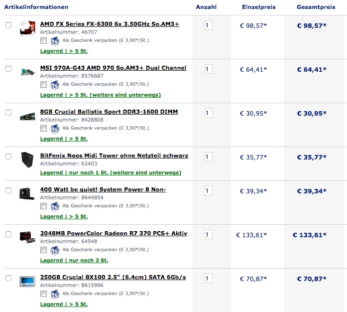Image resolution: width=347 pixels, height=312 pixels.
Task: Select the BitFenix Neos row checkbox
Action: (8, 156)
